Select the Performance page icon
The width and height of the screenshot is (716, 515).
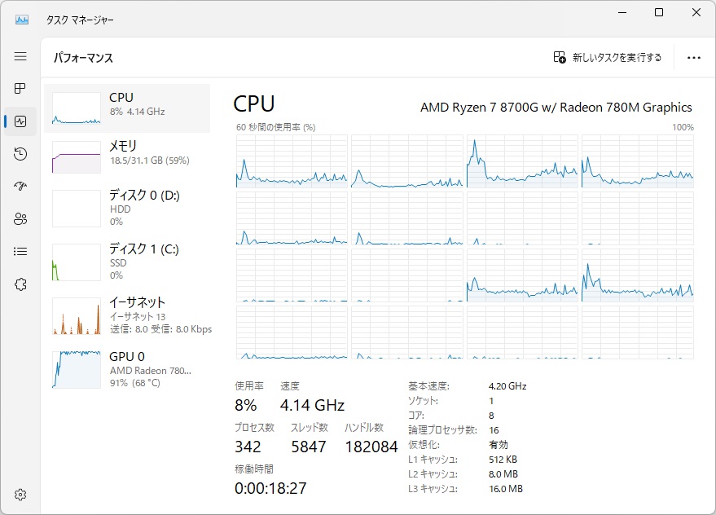tap(20, 121)
